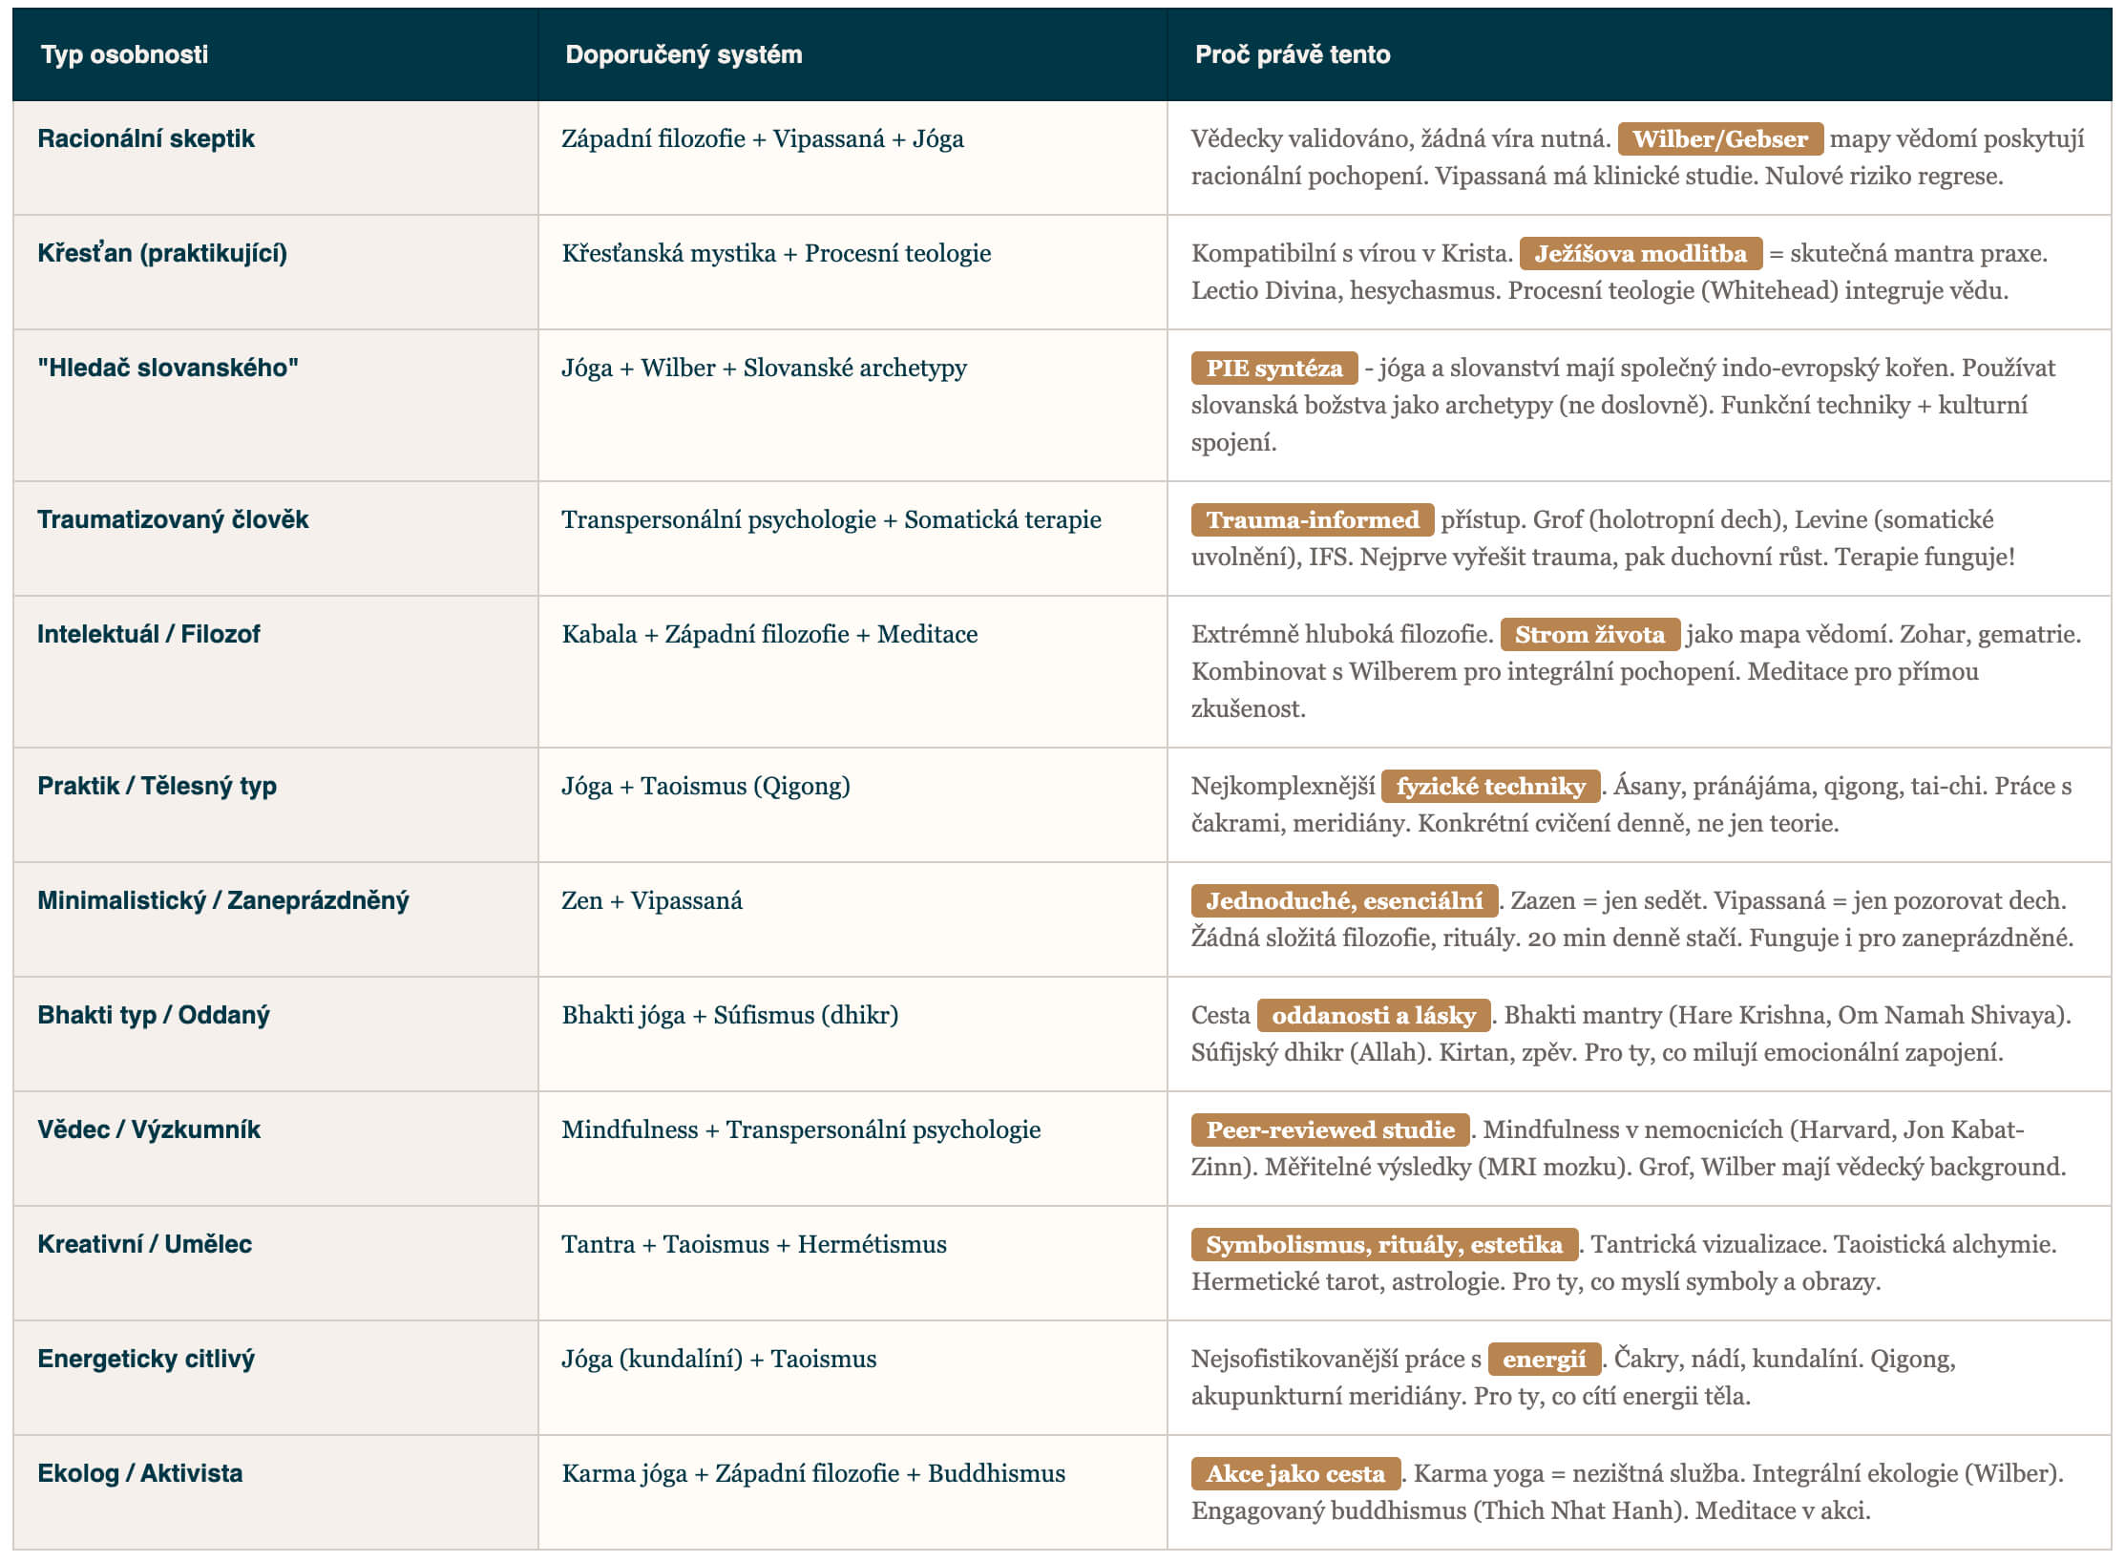
Task: Click the "oddanosti a lásky" highlighted tag
Action: point(1373,1016)
